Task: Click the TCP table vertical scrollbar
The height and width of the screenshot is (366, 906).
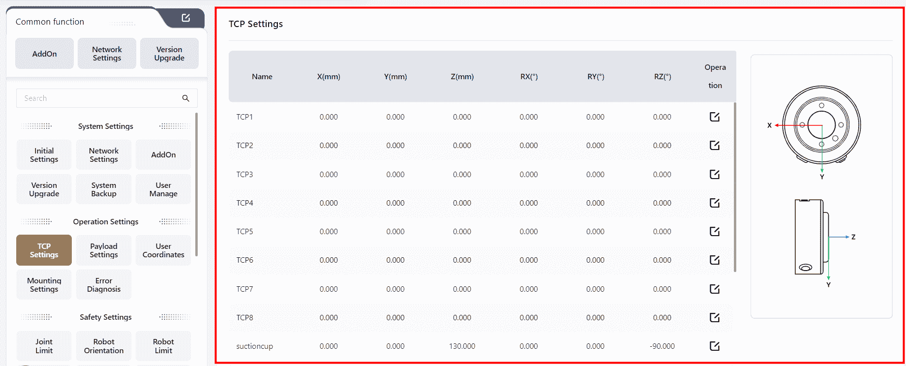Action: [x=735, y=187]
